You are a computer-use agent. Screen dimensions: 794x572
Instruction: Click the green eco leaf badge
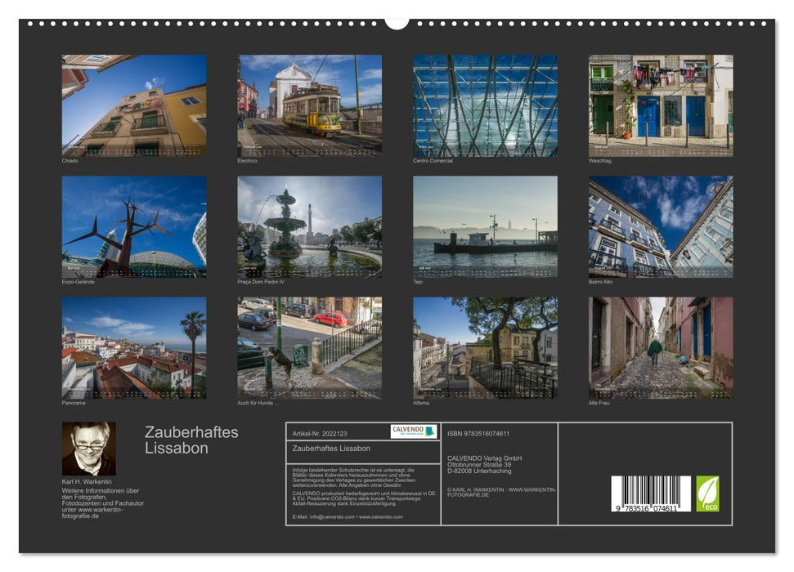708,494
